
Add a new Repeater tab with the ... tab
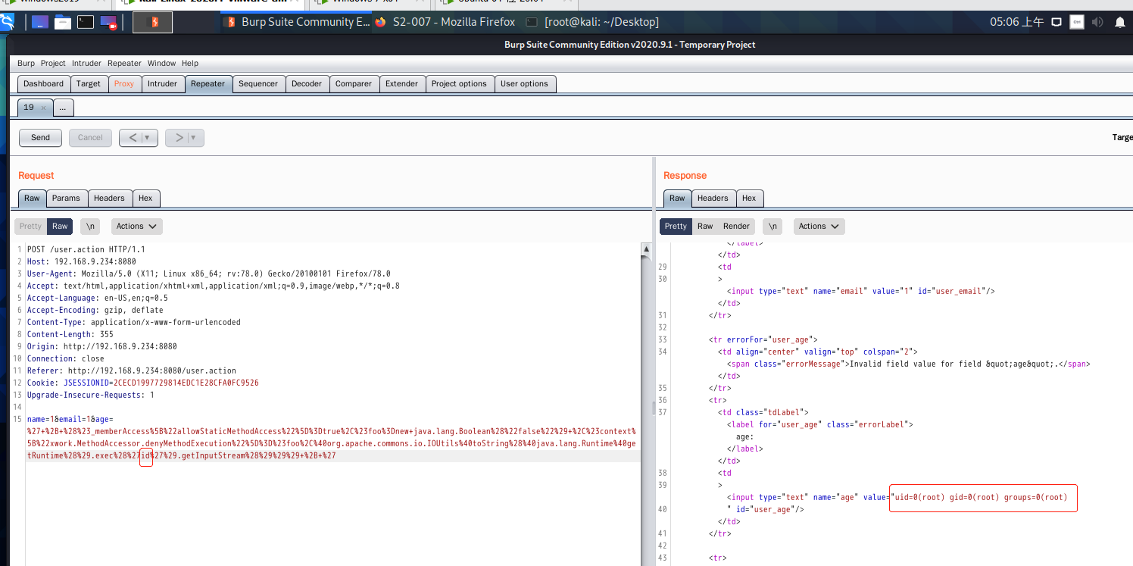point(63,108)
